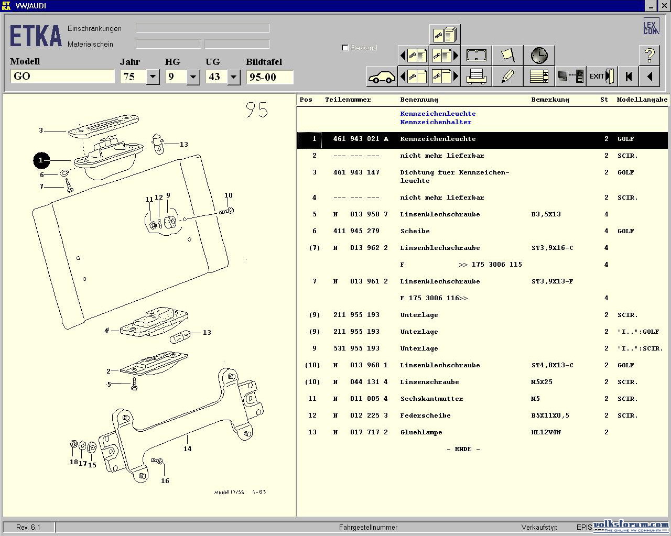This screenshot has height=536, width=671.
Task: Click the pencil notes icon
Action: (507, 76)
